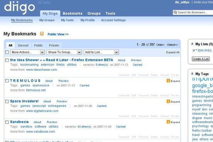Check the Idea Shower bookmark checkbox

pos(7,60)
